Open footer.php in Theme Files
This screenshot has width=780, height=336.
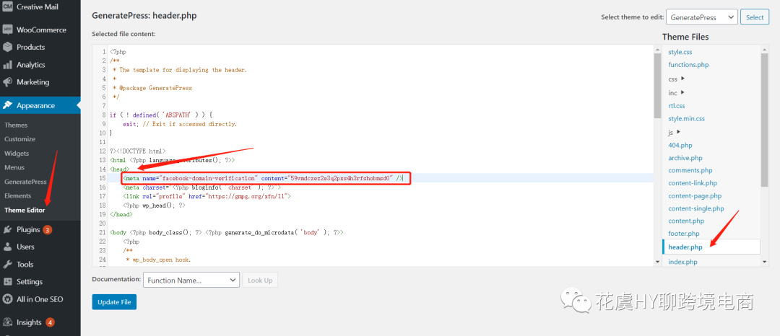click(684, 234)
